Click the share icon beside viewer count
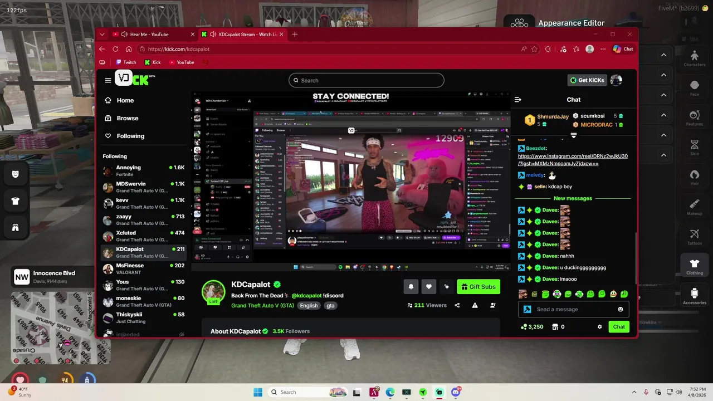This screenshot has width=713, height=401. (457, 305)
